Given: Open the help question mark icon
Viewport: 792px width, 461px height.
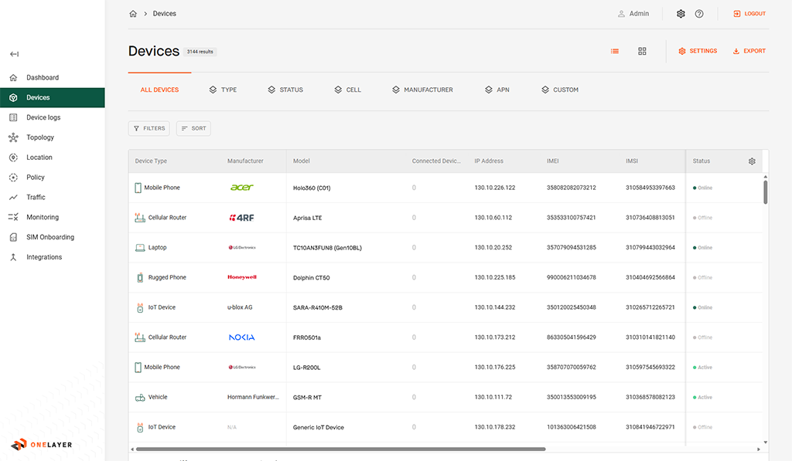Looking at the screenshot, I should [699, 14].
